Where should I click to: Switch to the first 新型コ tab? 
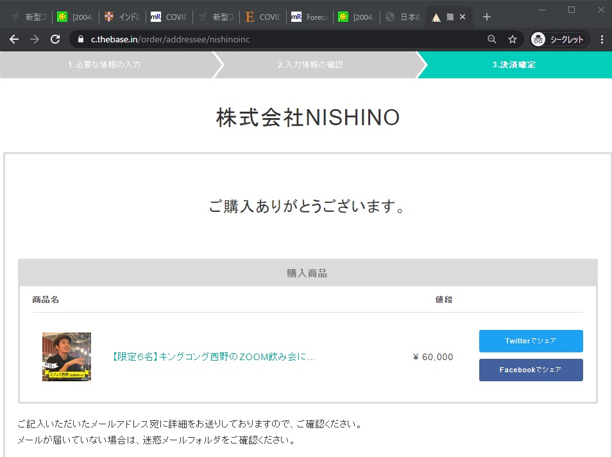click(29, 17)
